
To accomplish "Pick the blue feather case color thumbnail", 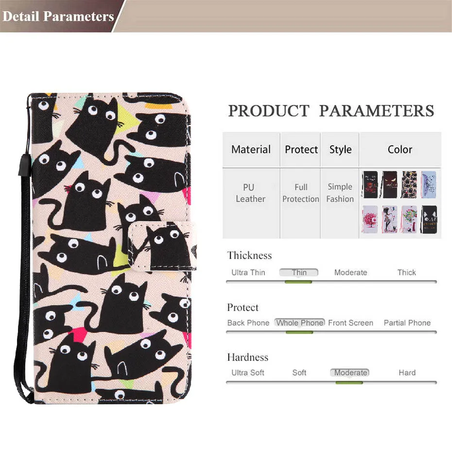I will point(429,185).
